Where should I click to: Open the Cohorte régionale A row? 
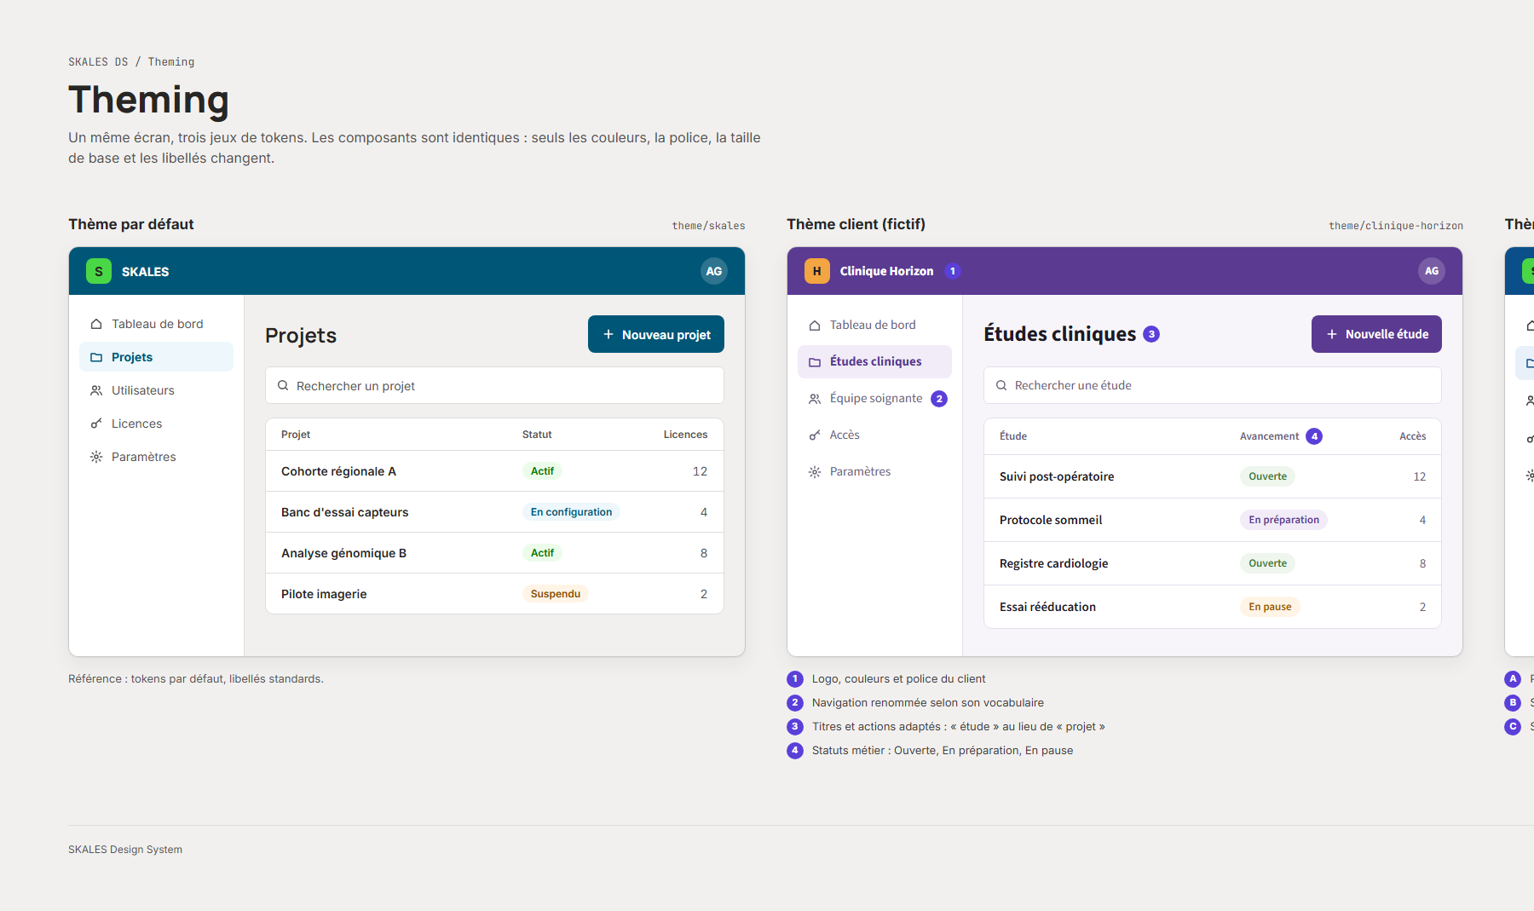click(494, 471)
